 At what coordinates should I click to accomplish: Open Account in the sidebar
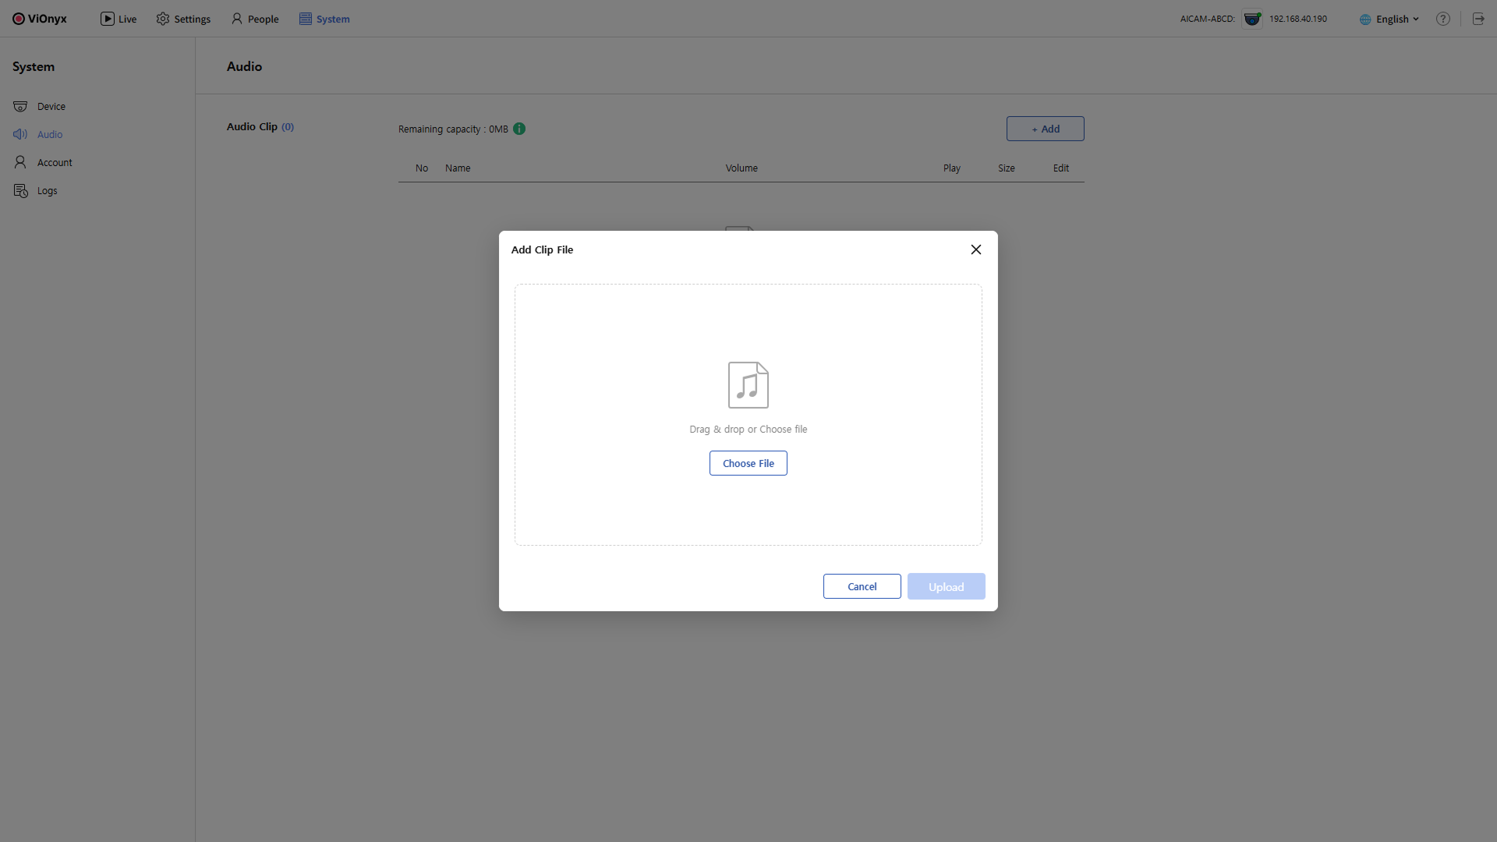[54, 162]
